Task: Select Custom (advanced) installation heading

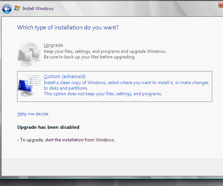Action: [65, 77]
